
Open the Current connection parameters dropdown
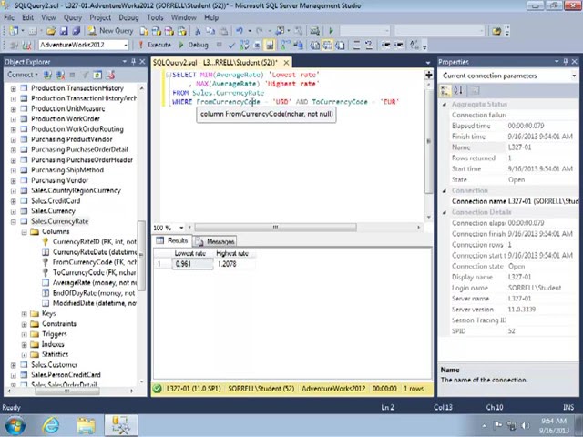tap(574, 76)
